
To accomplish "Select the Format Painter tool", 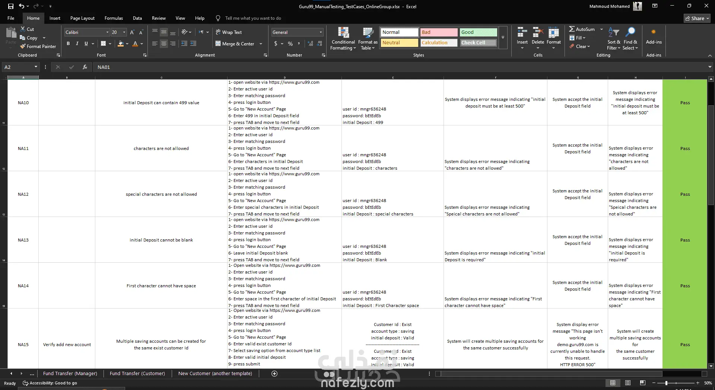I will 38,47.
